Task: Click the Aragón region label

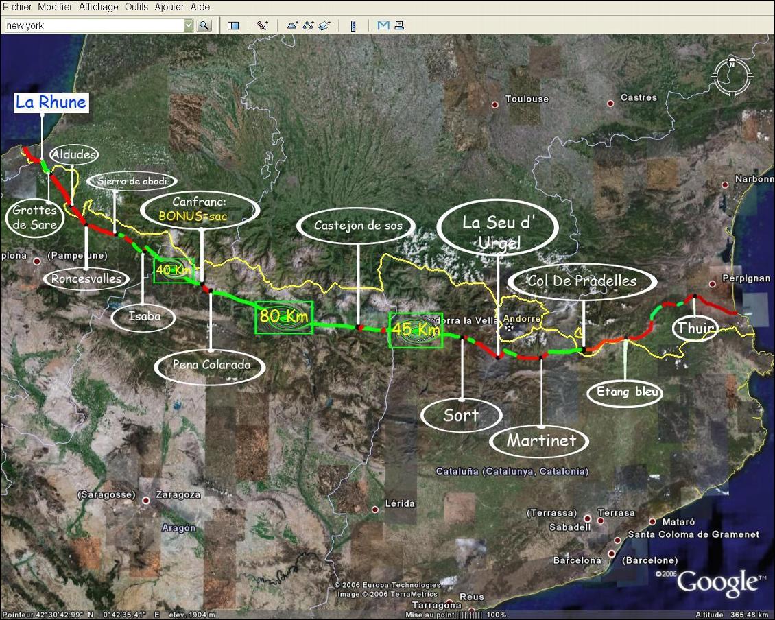Action: click(x=178, y=528)
